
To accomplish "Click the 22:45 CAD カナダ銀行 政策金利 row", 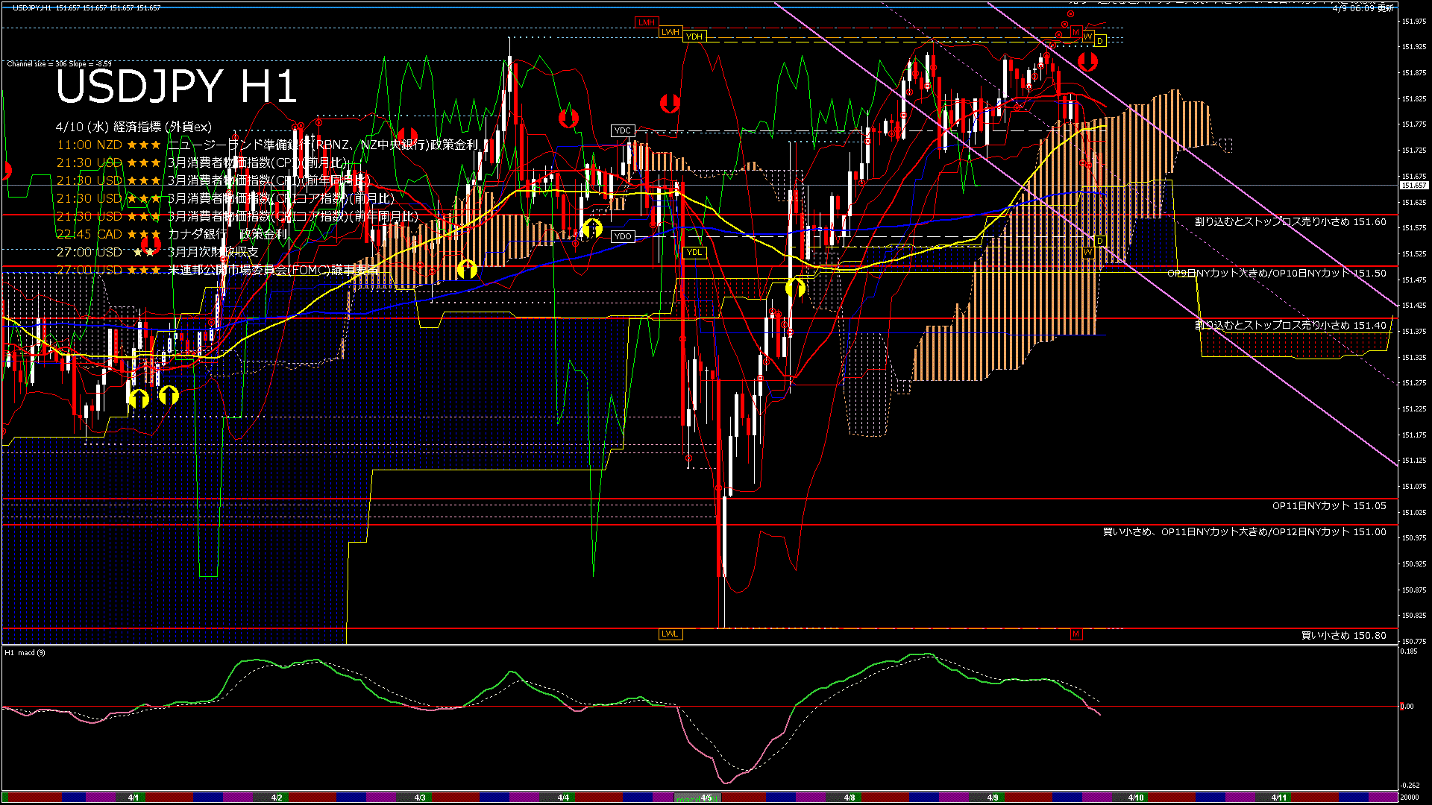I will click(172, 234).
